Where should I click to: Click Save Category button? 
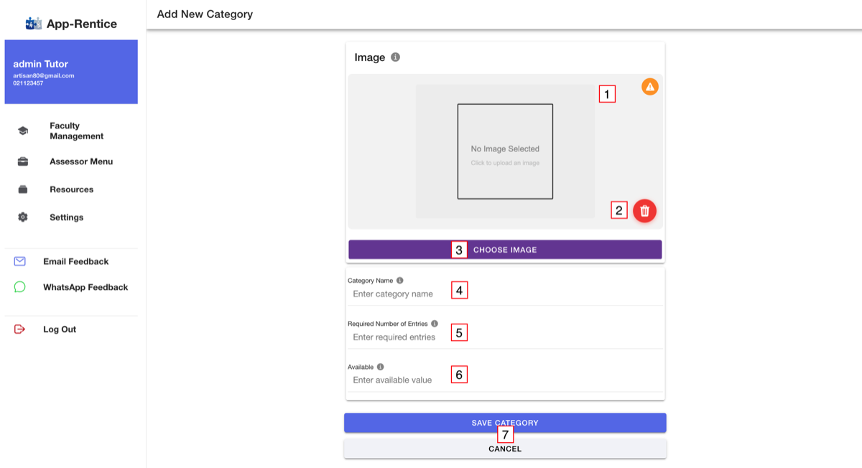505,423
